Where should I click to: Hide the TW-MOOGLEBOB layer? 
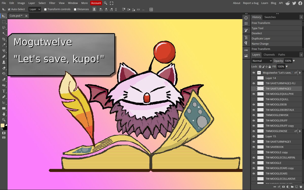[x=254, y=104]
